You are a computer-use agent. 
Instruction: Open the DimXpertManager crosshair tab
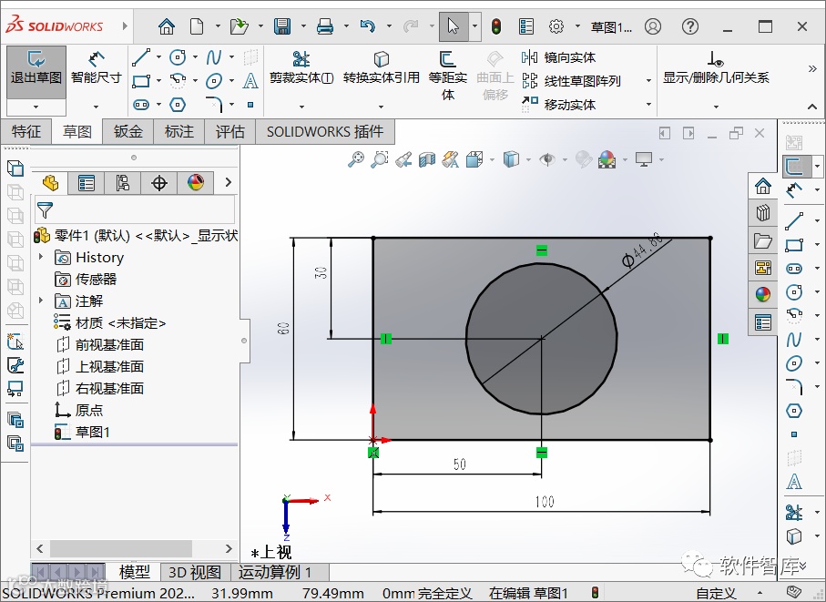159,183
